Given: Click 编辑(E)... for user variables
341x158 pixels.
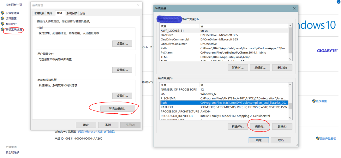Looking at the screenshot, I should [x=260, y=67].
